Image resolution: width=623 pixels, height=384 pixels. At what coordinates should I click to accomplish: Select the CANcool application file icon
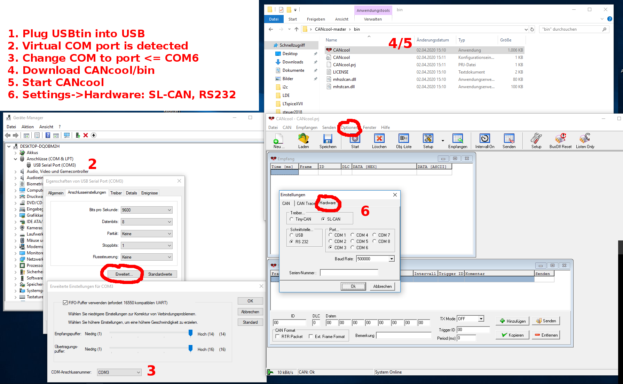coord(329,50)
